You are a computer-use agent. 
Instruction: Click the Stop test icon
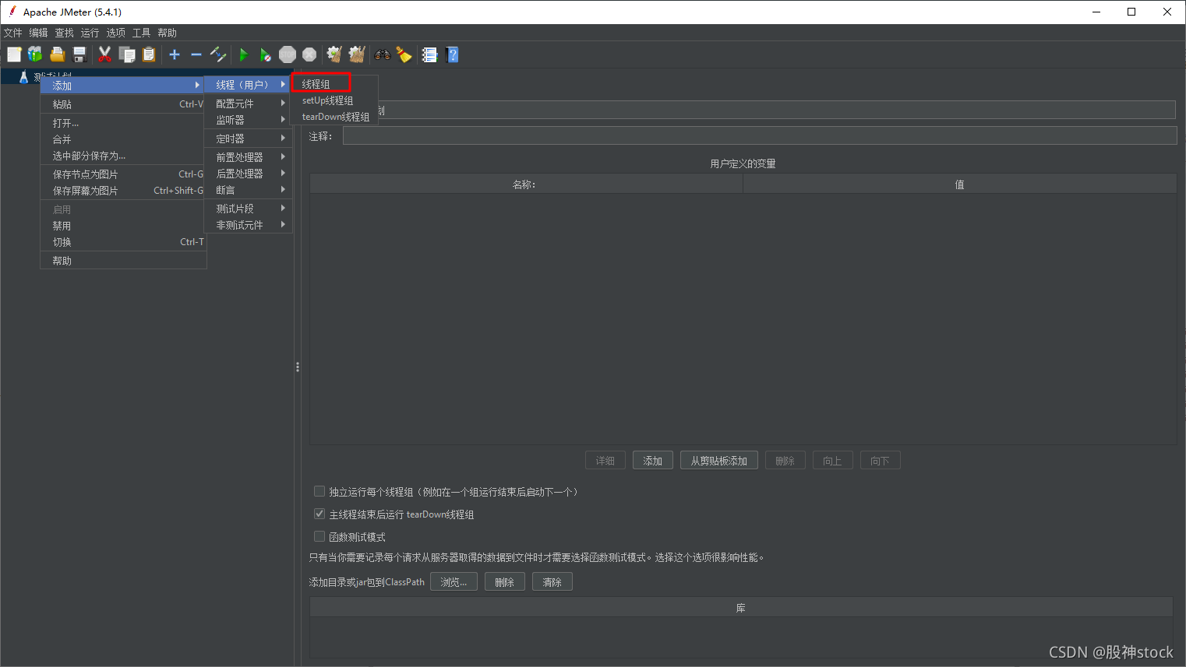(288, 54)
